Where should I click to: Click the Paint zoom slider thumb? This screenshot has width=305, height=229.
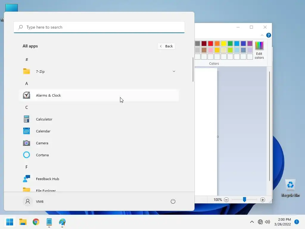coord(245,199)
